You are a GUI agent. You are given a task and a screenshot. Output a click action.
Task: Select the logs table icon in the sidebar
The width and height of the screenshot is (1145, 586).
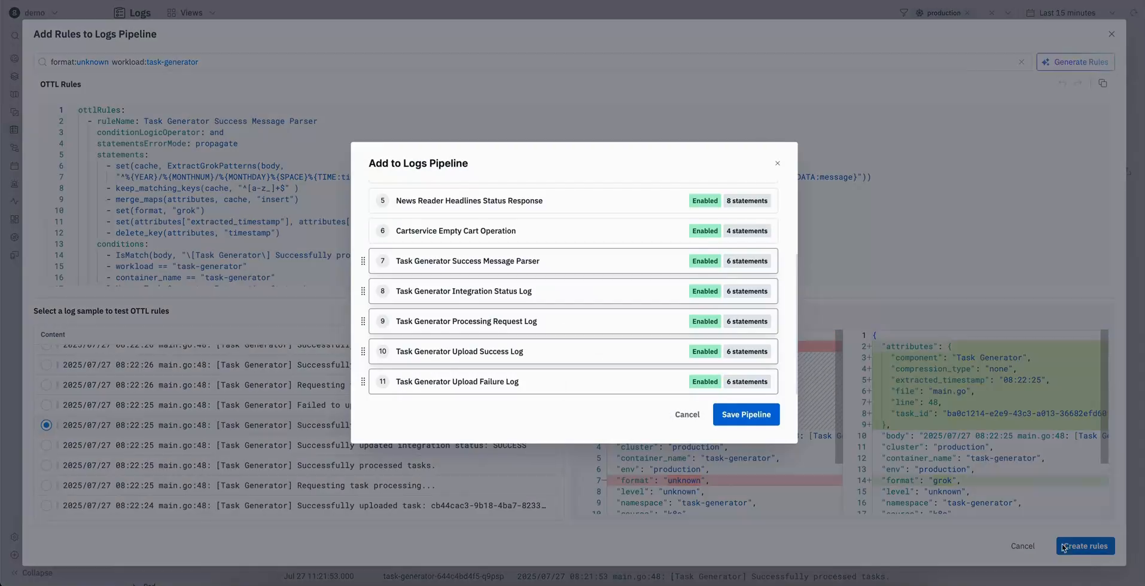click(x=14, y=130)
